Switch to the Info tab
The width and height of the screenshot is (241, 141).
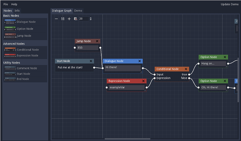17,11
